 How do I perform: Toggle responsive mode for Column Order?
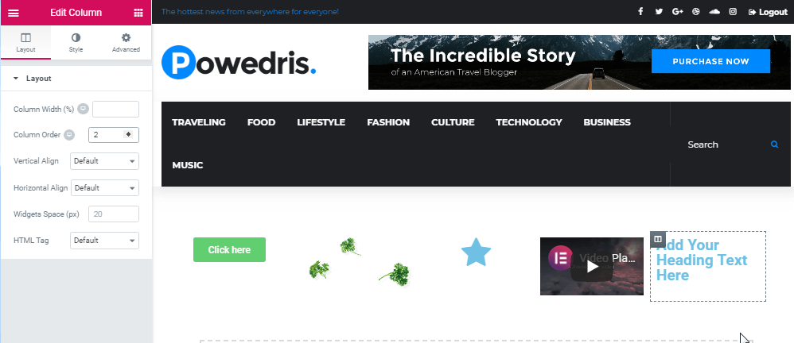point(69,135)
